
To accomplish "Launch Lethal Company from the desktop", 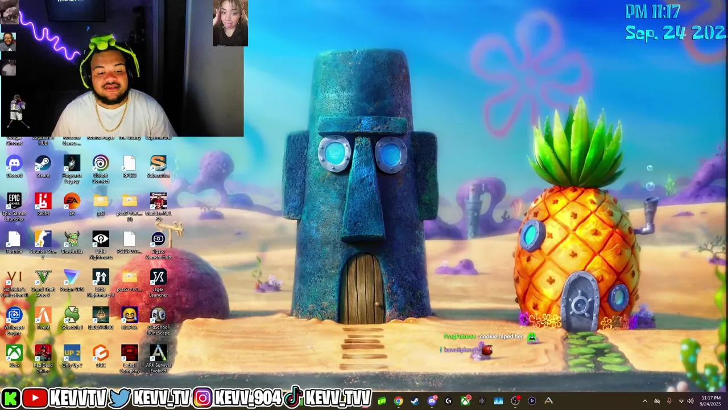I will [130, 359].
